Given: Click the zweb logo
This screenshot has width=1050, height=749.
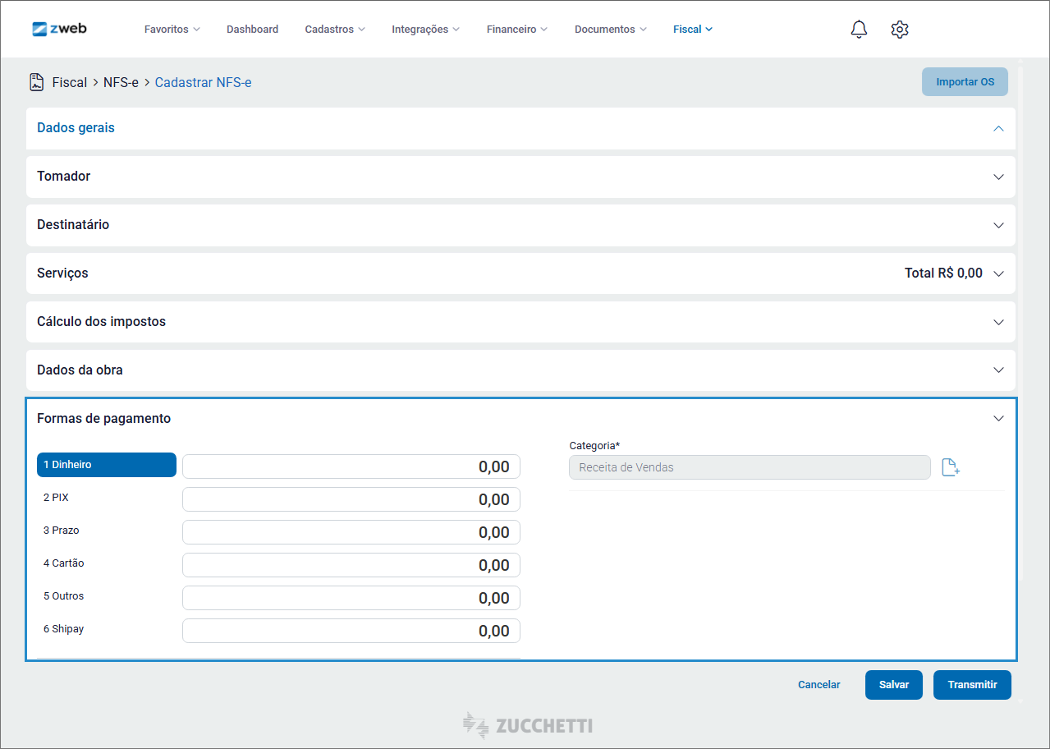Looking at the screenshot, I should pyautogui.click(x=59, y=29).
